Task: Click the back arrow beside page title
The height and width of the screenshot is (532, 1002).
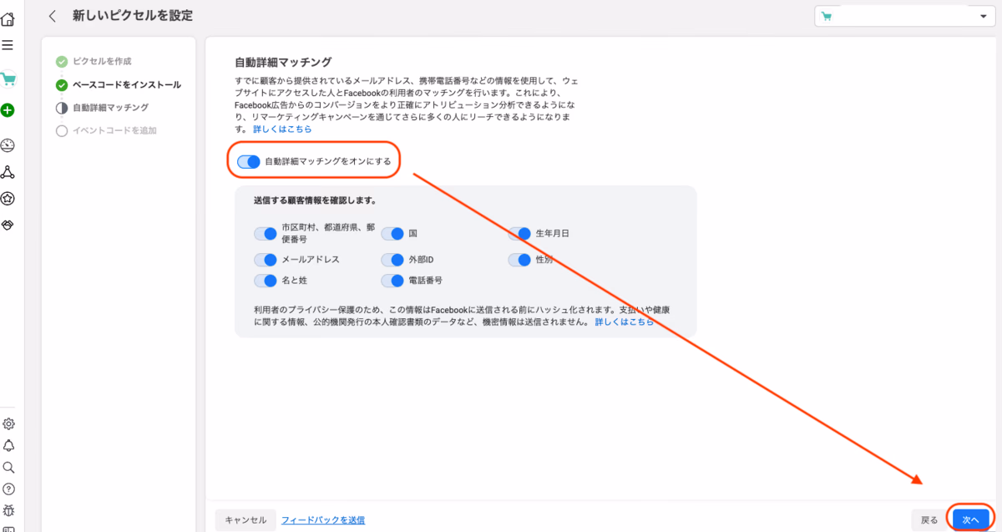Action: point(53,16)
